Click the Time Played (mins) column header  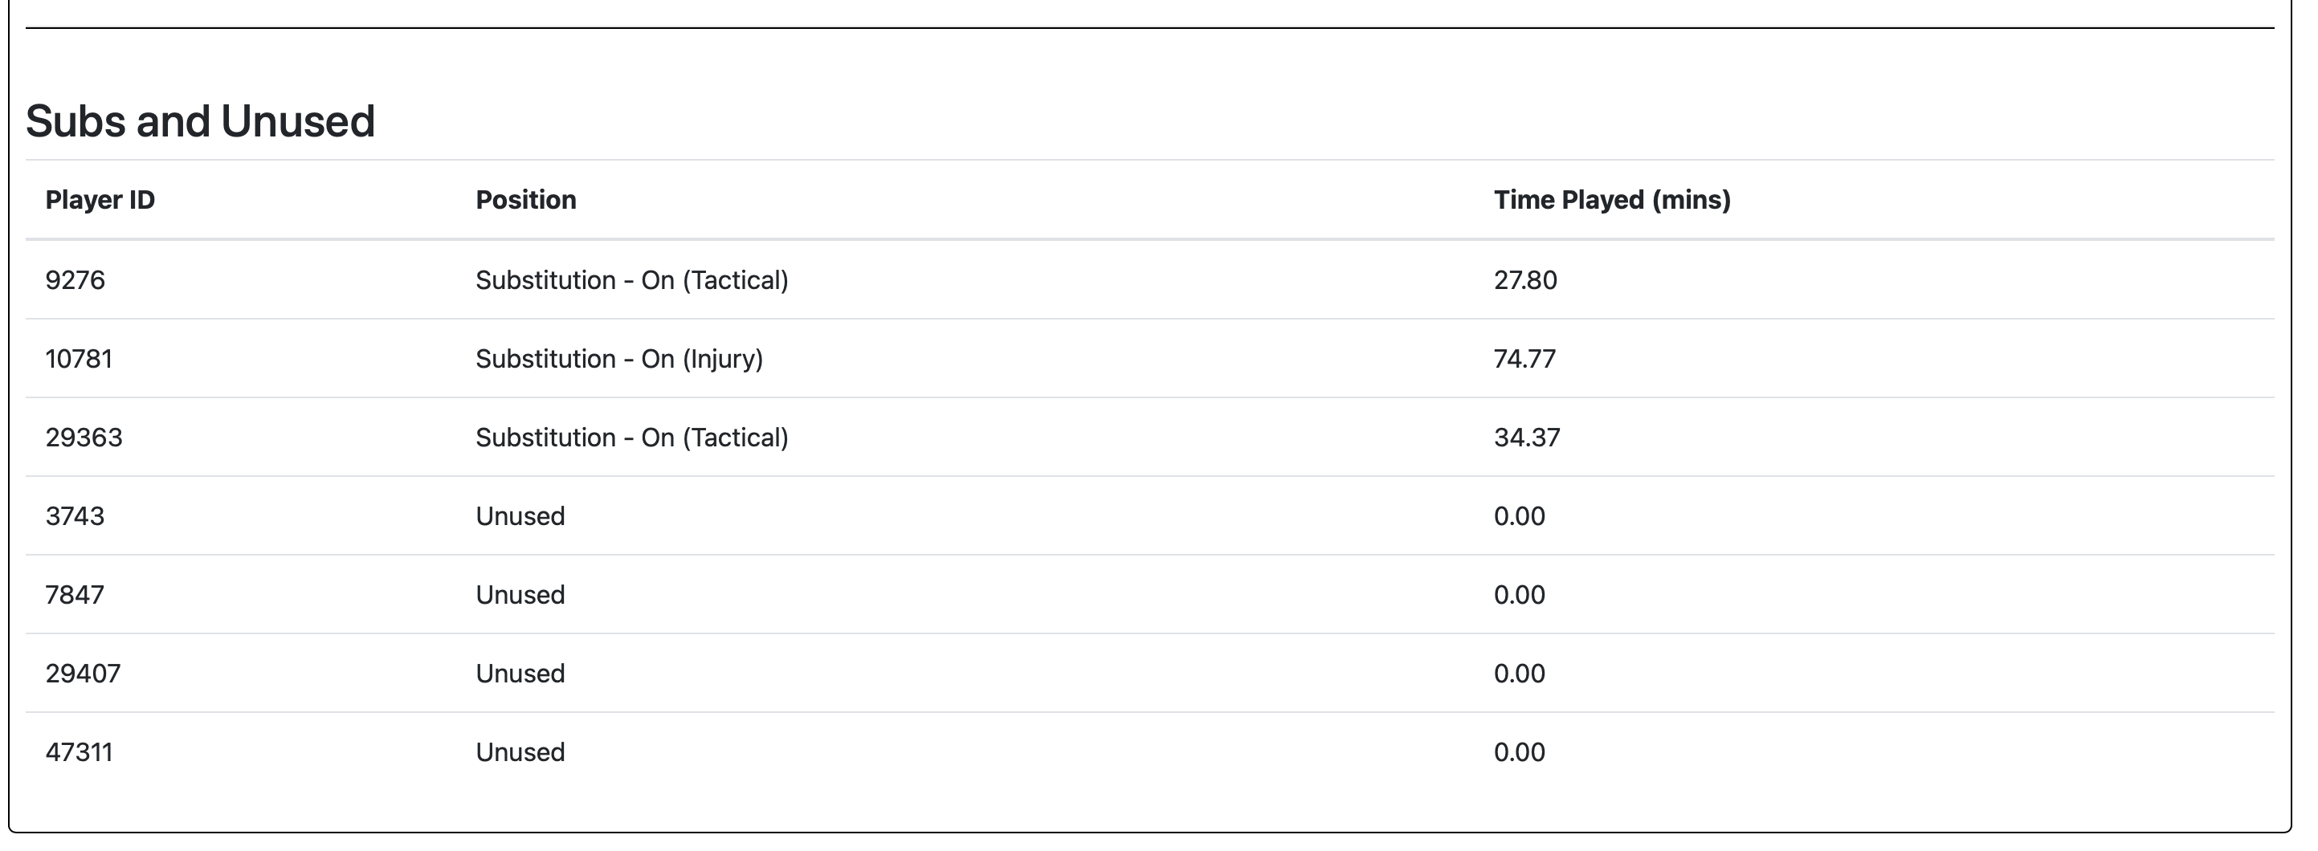(1612, 200)
